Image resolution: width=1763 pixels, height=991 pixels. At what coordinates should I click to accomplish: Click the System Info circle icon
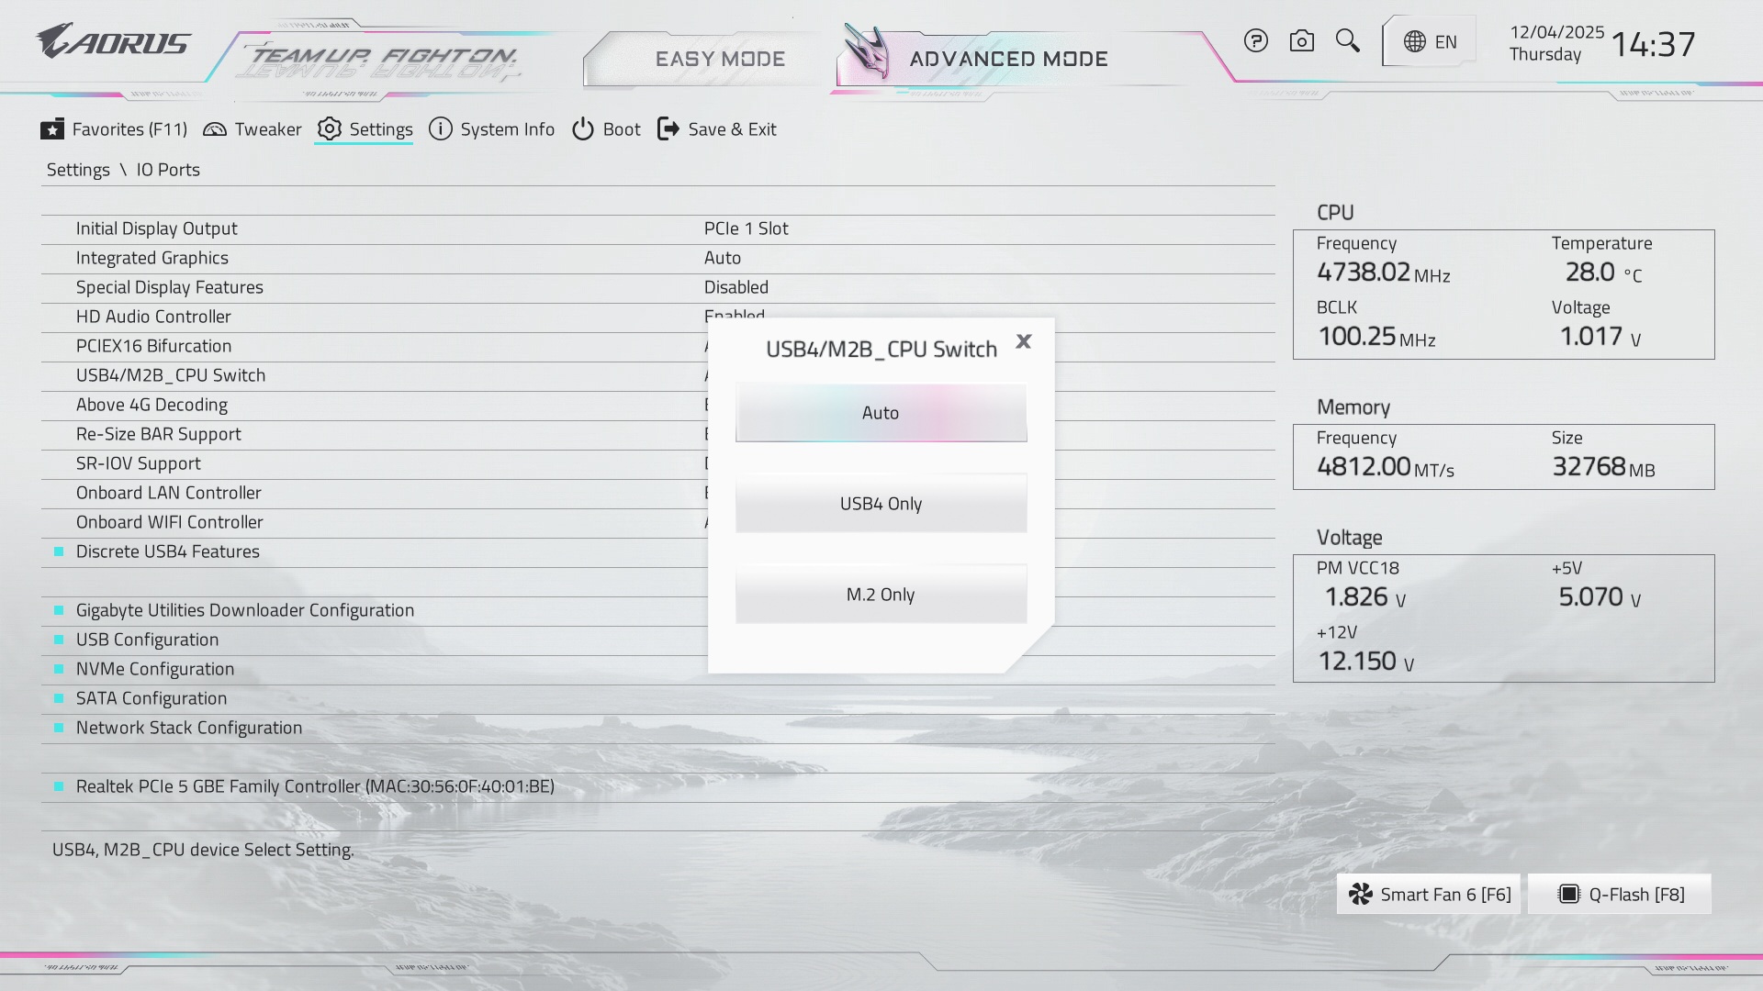[x=441, y=129]
